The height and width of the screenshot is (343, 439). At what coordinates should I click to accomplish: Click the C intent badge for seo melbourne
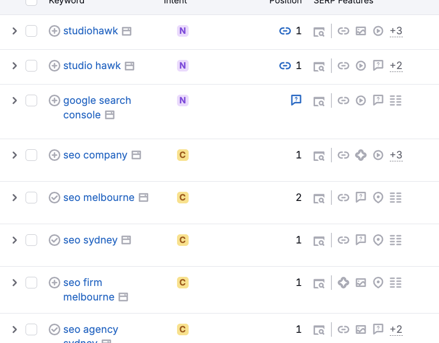pyautogui.click(x=182, y=198)
